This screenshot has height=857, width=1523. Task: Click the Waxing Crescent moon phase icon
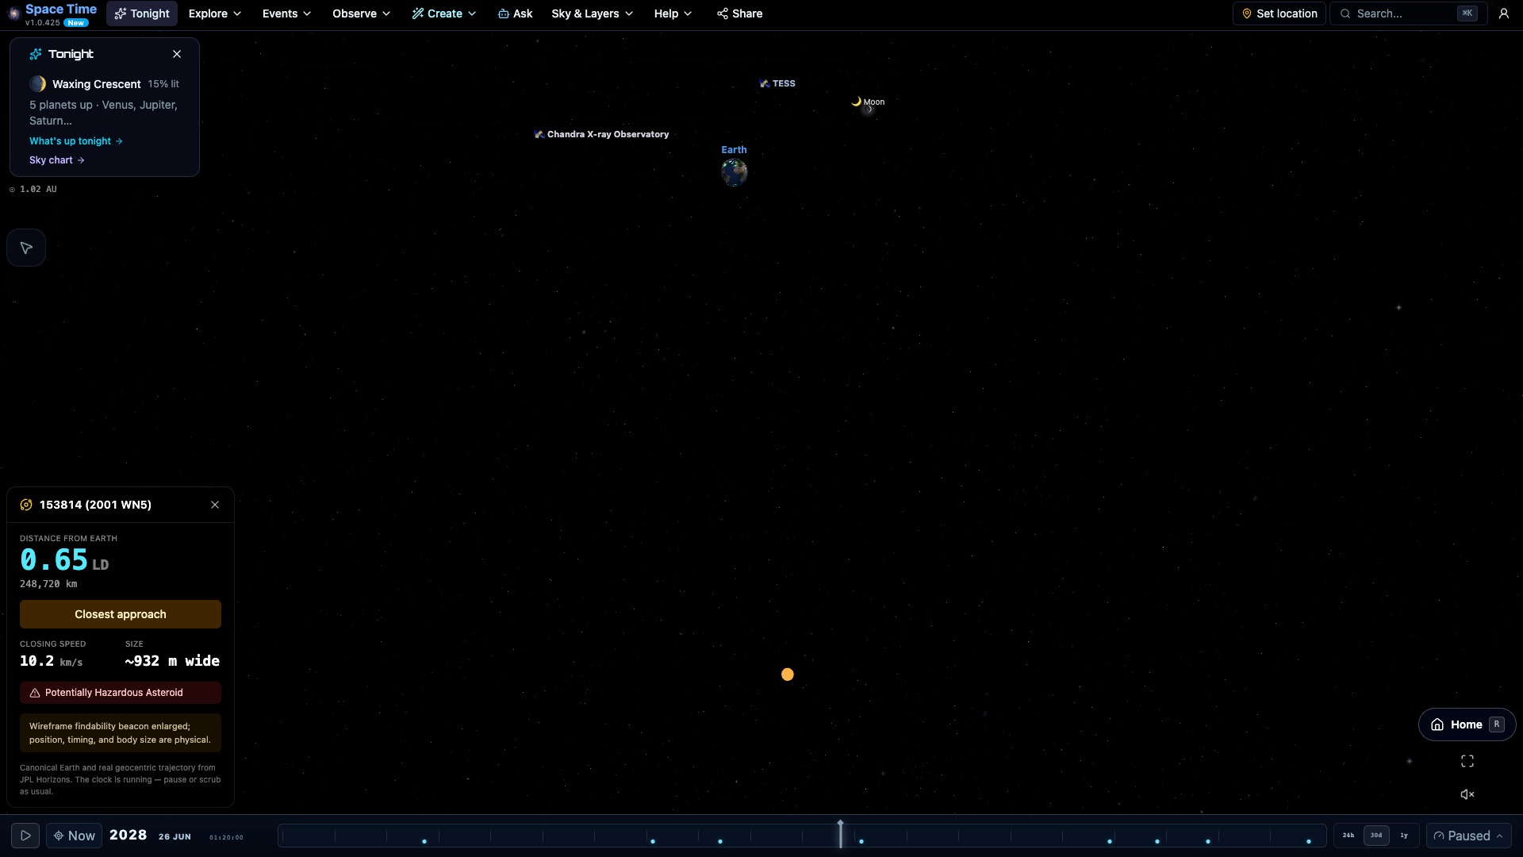[x=37, y=84]
